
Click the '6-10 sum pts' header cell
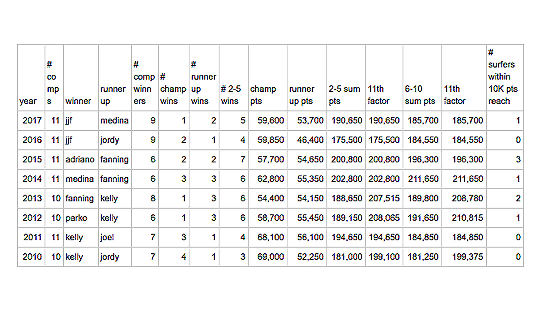(422, 77)
